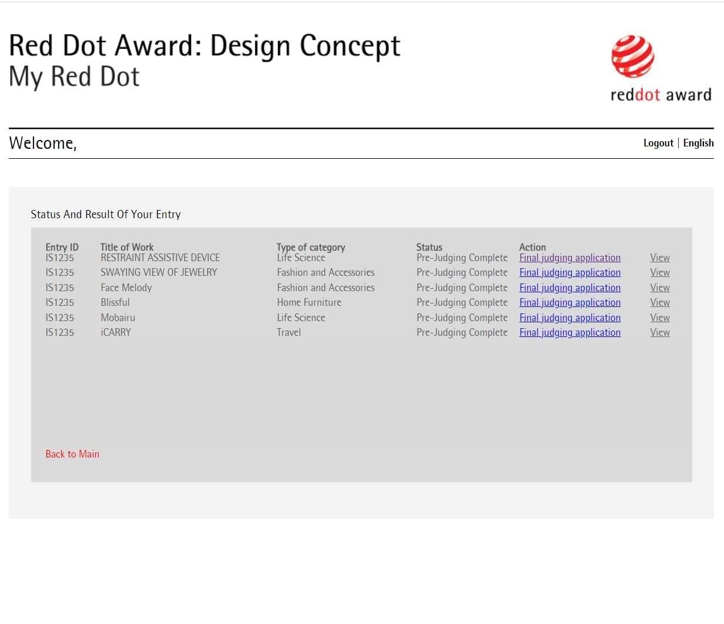View the Blissful entry

point(660,302)
